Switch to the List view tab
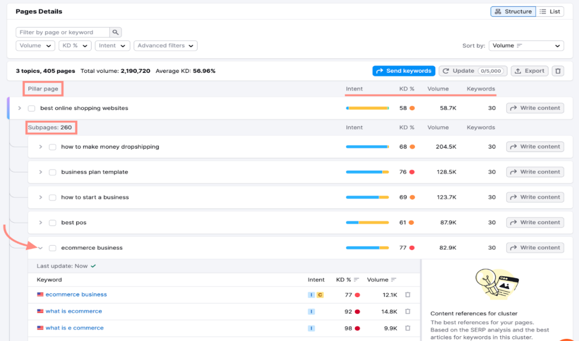The image size is (579, 341). click(550, 11)
